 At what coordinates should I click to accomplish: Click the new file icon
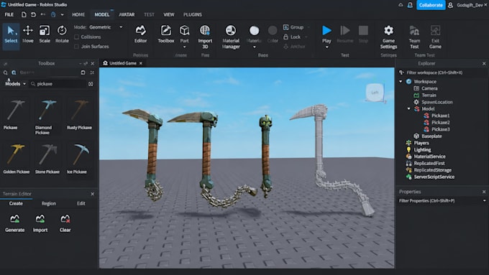(24, 14)
